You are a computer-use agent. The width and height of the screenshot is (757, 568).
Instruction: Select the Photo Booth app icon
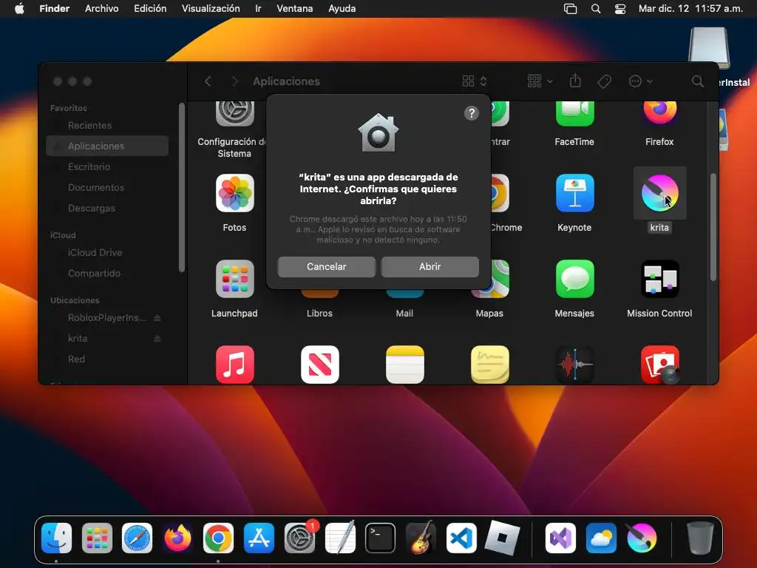659,365
